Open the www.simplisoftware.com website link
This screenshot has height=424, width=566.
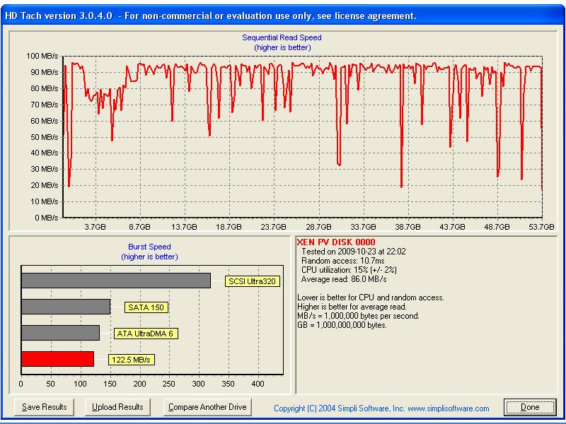(x=449, y=408)
